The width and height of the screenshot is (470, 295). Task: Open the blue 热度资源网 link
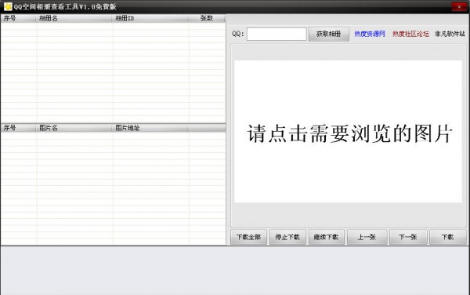370,34
